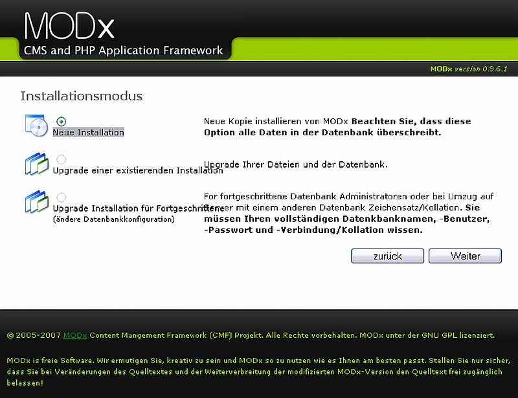Viewport: 518px width, 398px height.
Task: Click the Neue Installation label
Action: (89, 133)
